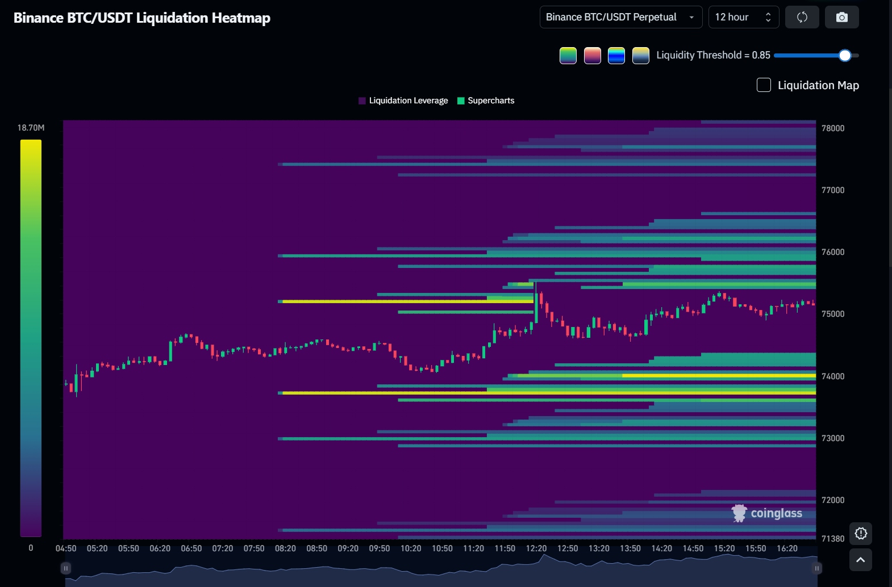Click the Liquidity Threshold slider handle
This screenshot has width=892, height=587.
pyautogui.click(x=845, y=55)
